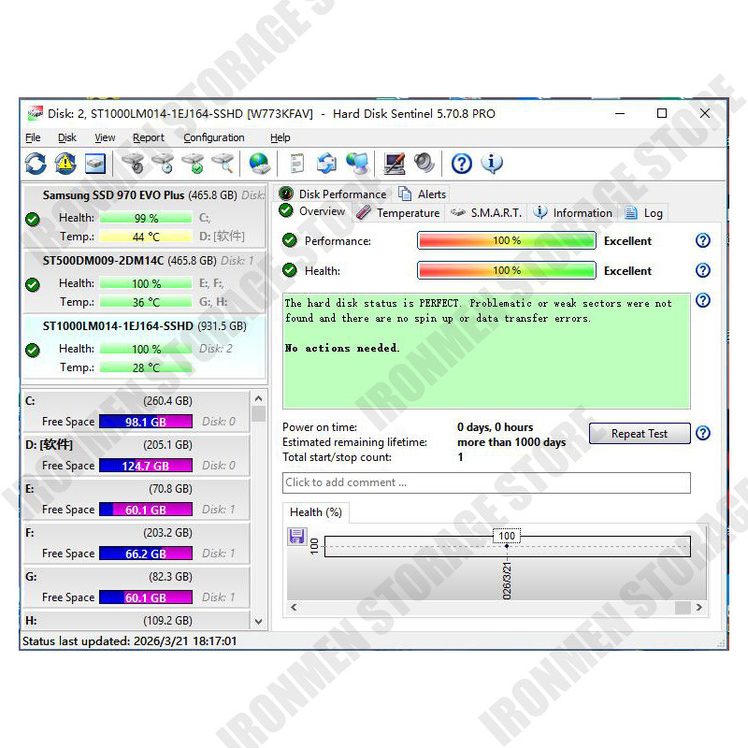Click the notepad report toolbar icon

tap(296, 164)
